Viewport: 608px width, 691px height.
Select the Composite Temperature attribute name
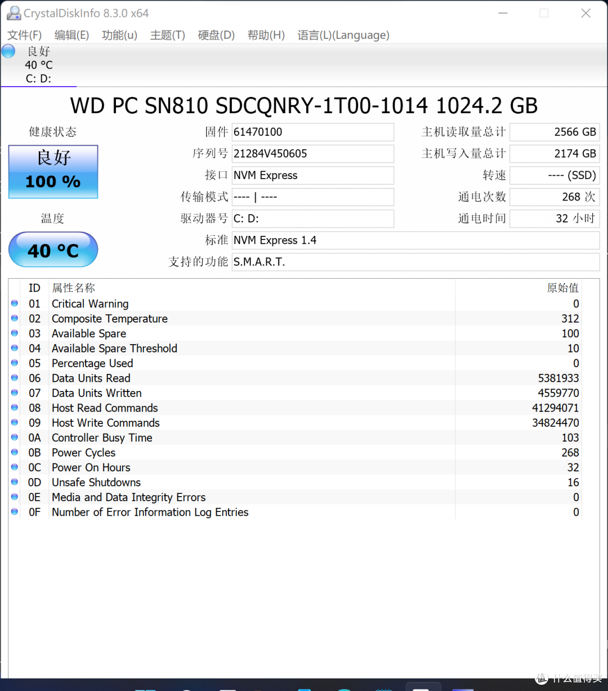pyautogui.click(x=110, y=319)
